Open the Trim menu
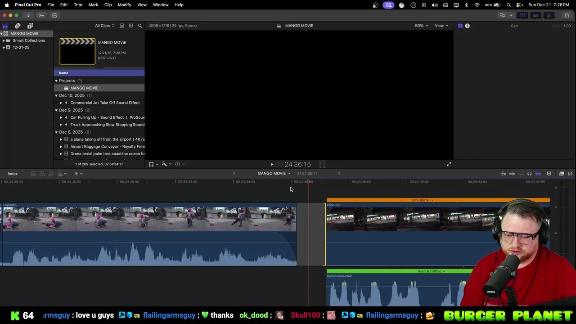Image resolution: width=576 pixels, height=324 pixels. [78, 5]
